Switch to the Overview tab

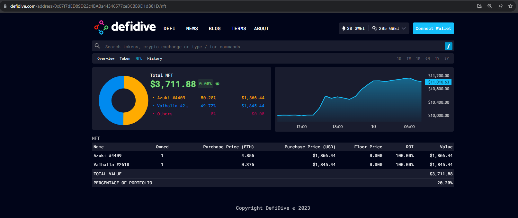click(x=106, y=58)
